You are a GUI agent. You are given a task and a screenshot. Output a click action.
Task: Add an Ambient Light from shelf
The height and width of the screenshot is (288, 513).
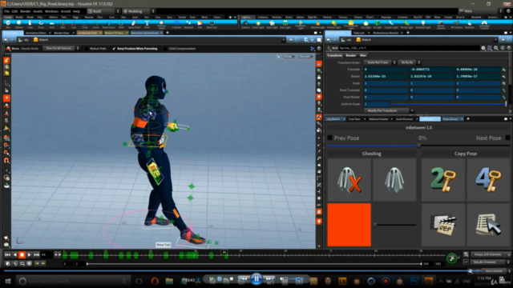tap(423, 24)
